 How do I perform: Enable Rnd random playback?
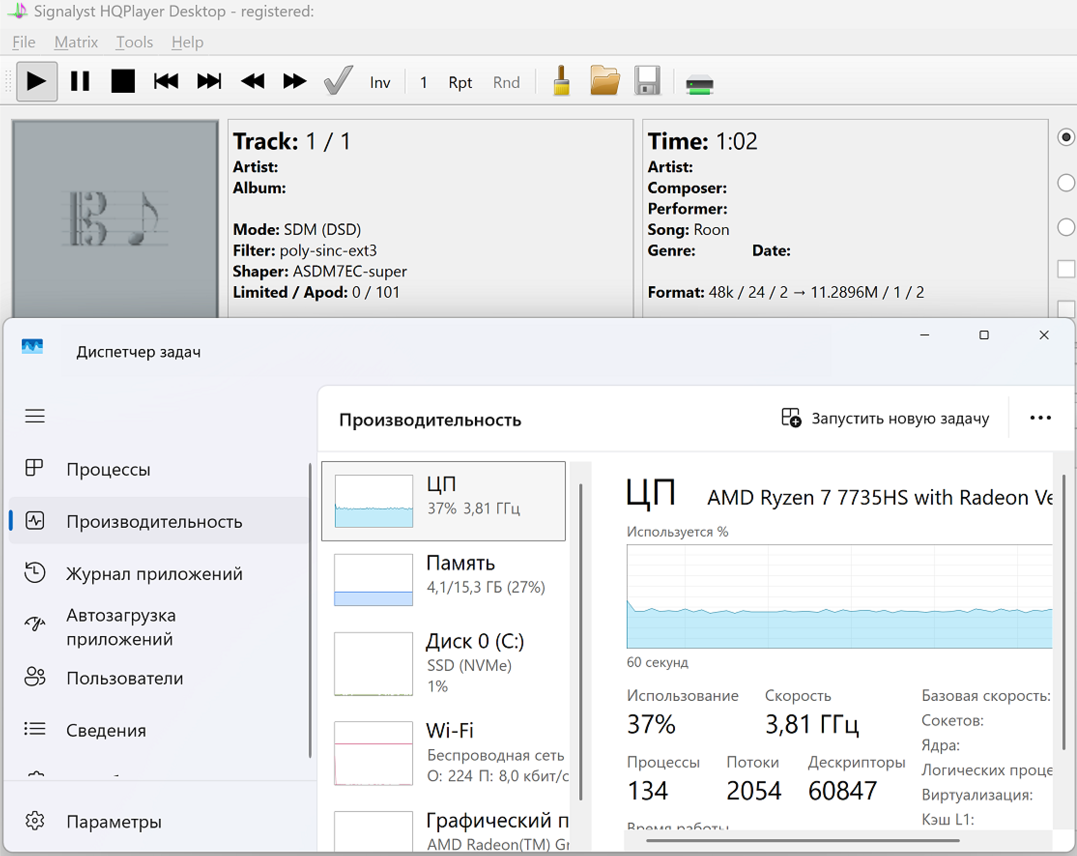coord(506,83)
